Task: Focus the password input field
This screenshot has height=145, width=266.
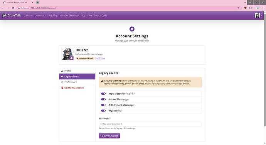Action: [x=150, y=124]
